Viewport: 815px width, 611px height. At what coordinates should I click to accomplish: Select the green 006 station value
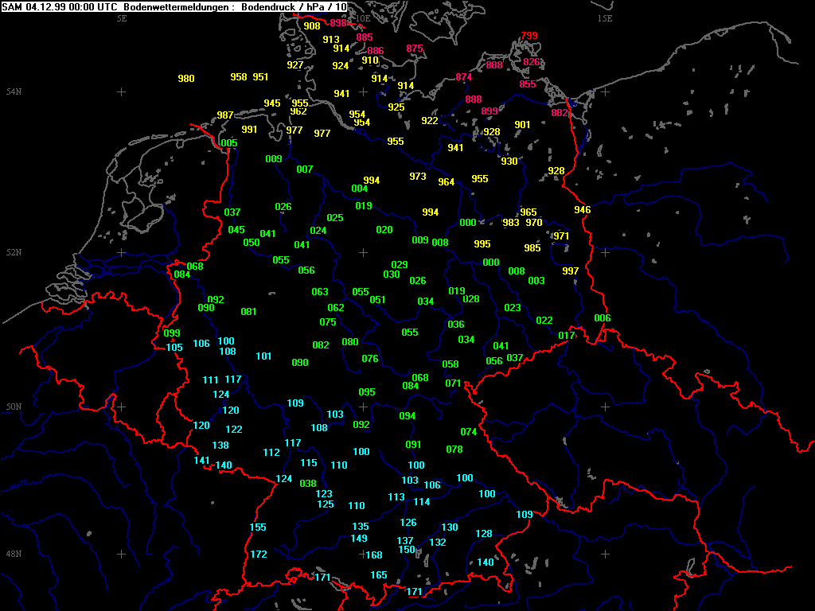tap(602, 318)
